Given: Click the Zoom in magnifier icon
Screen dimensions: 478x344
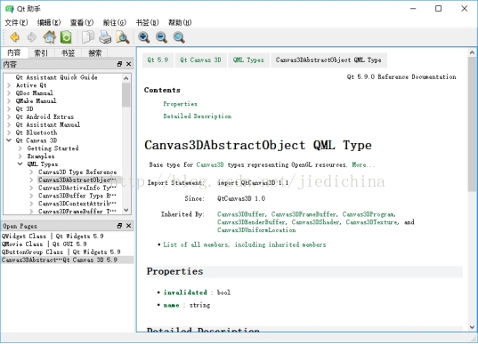Looking at the screenshot, I should 144,37.
